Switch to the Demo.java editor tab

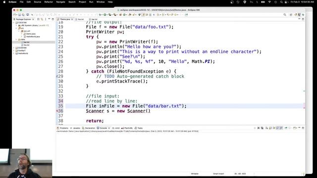point(65,19)
